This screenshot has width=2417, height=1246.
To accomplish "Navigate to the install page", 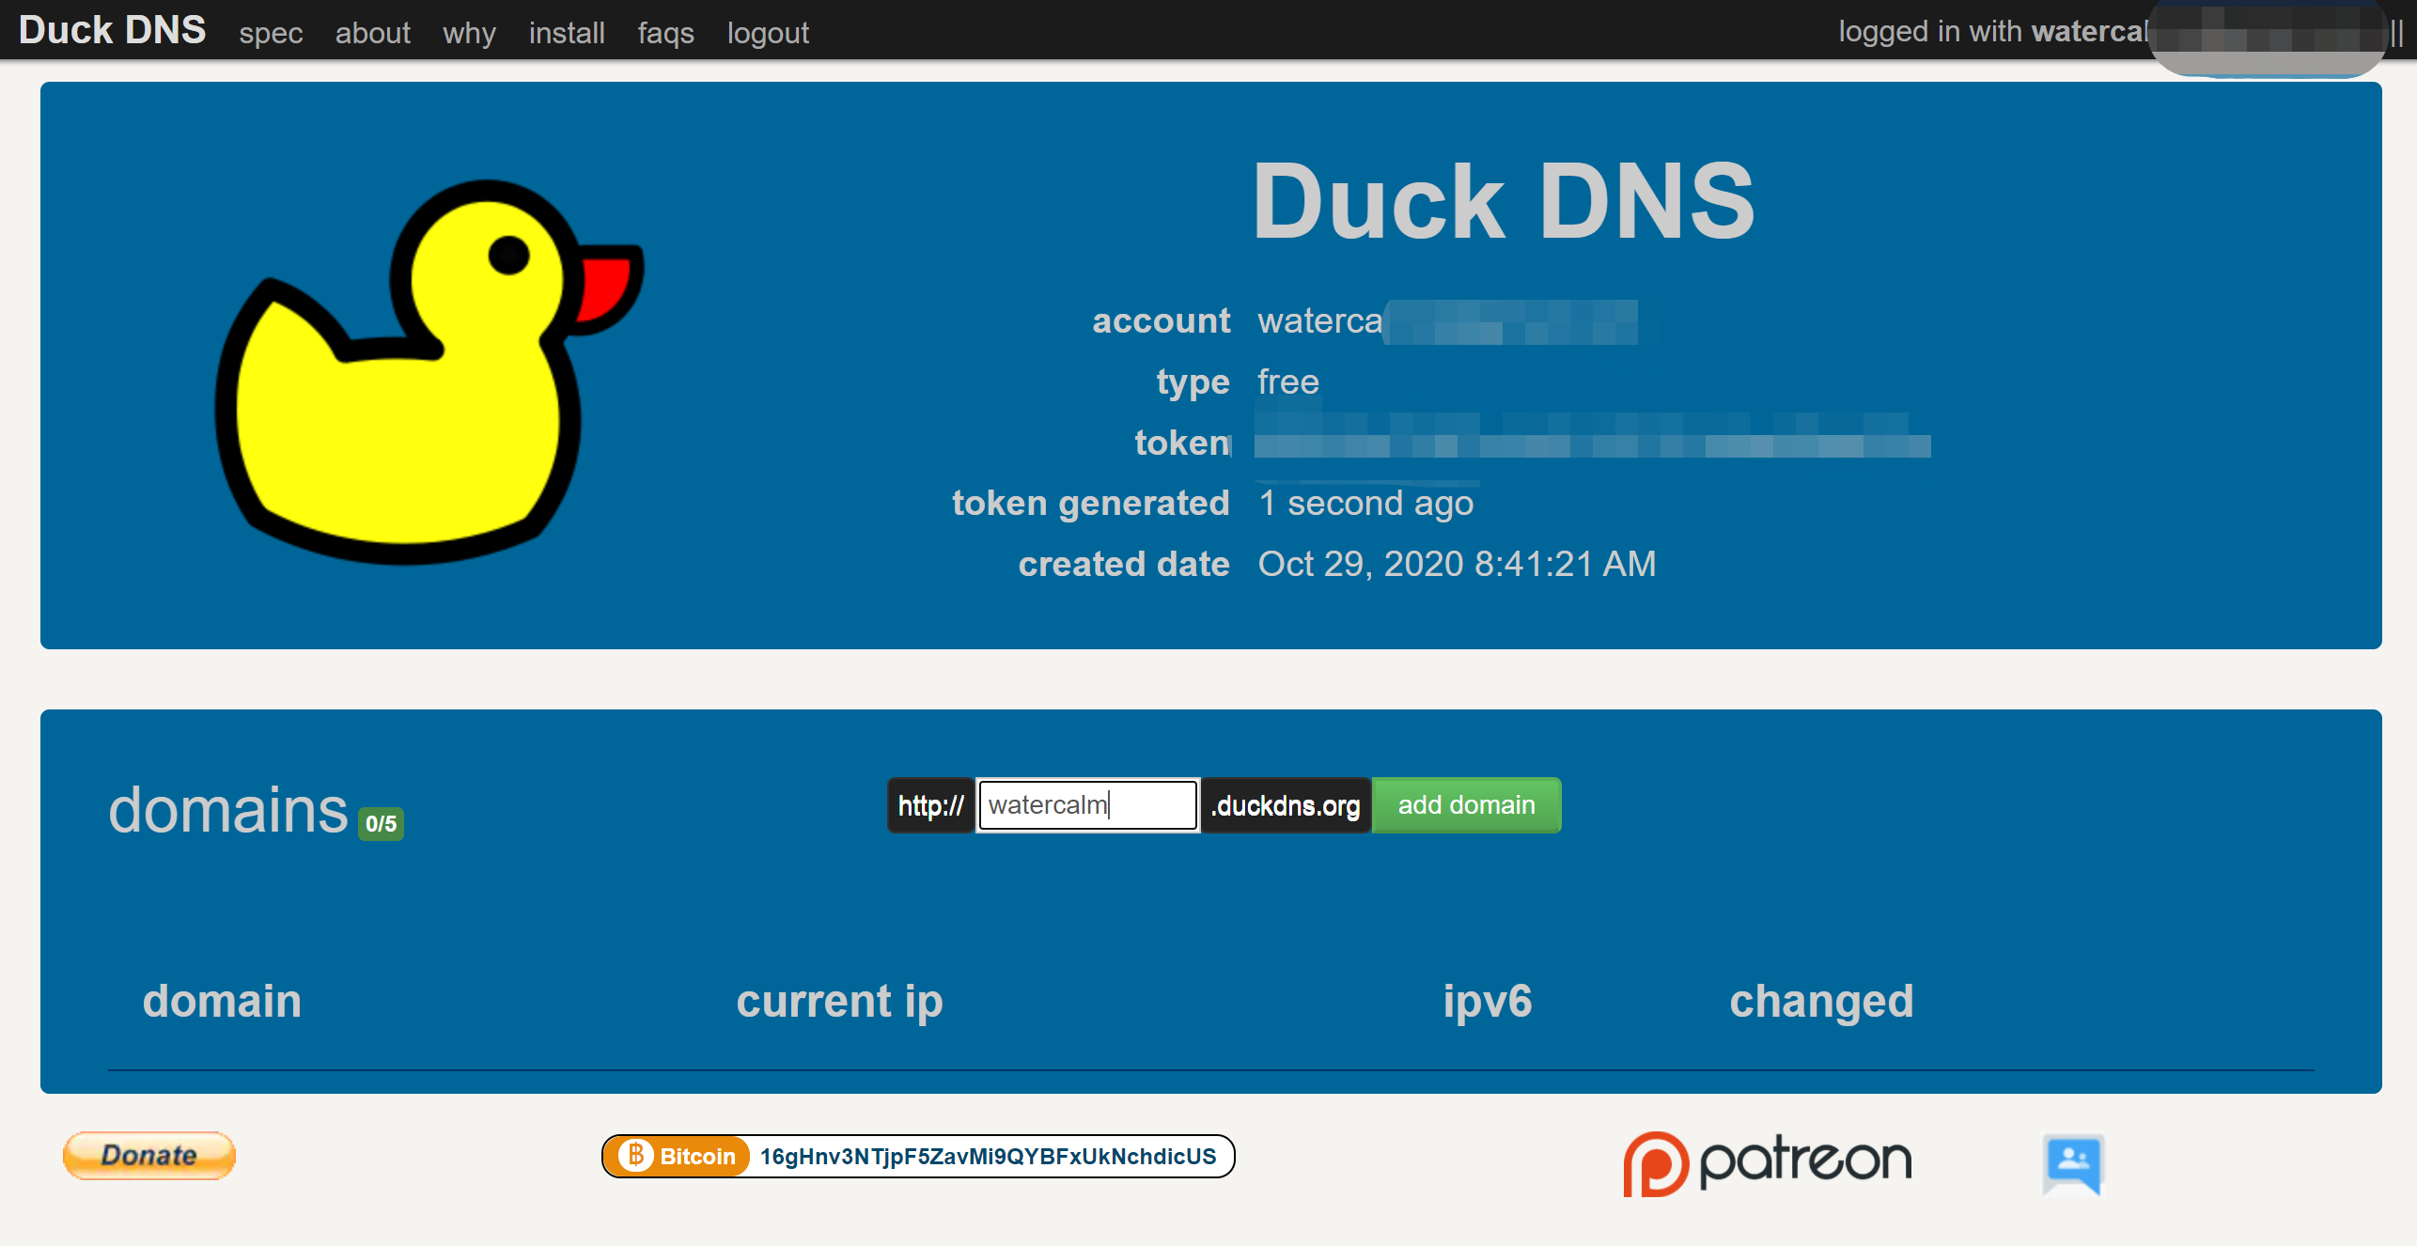I will click(567, 33).
